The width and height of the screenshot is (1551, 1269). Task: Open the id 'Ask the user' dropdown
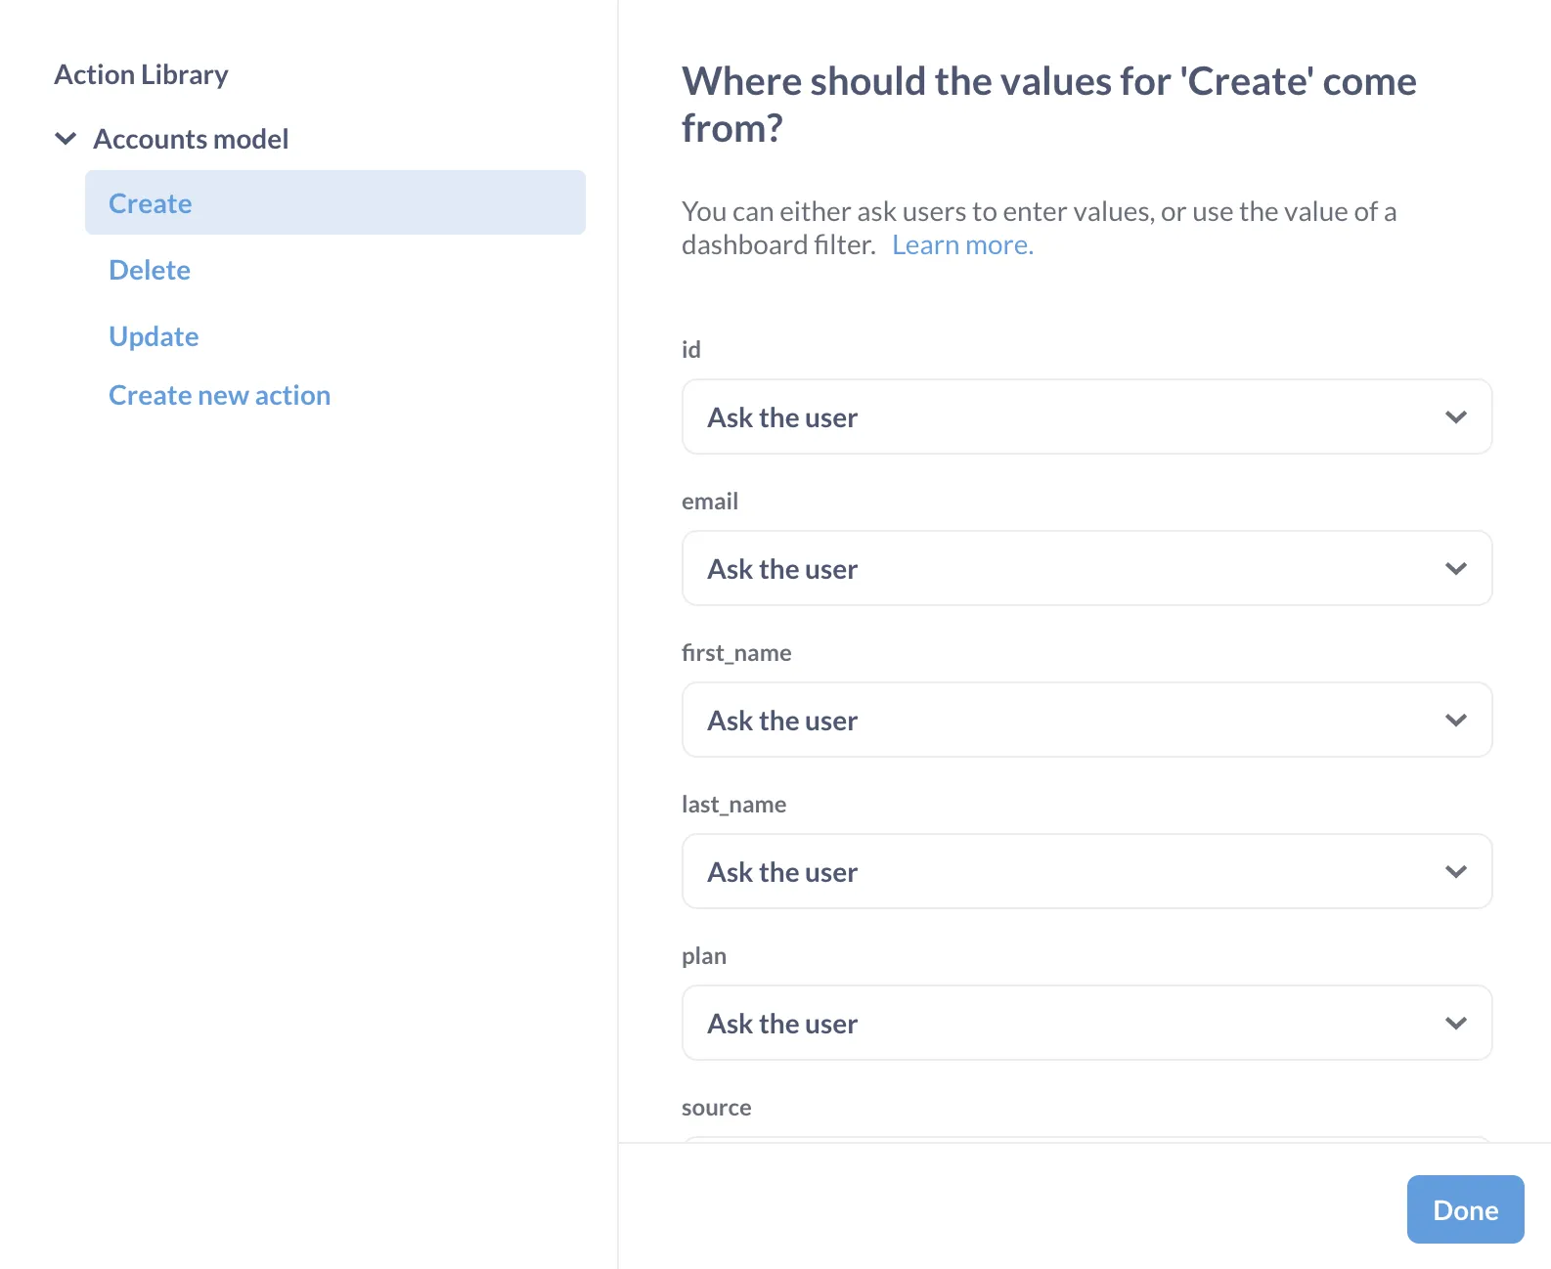[1086, 417]
